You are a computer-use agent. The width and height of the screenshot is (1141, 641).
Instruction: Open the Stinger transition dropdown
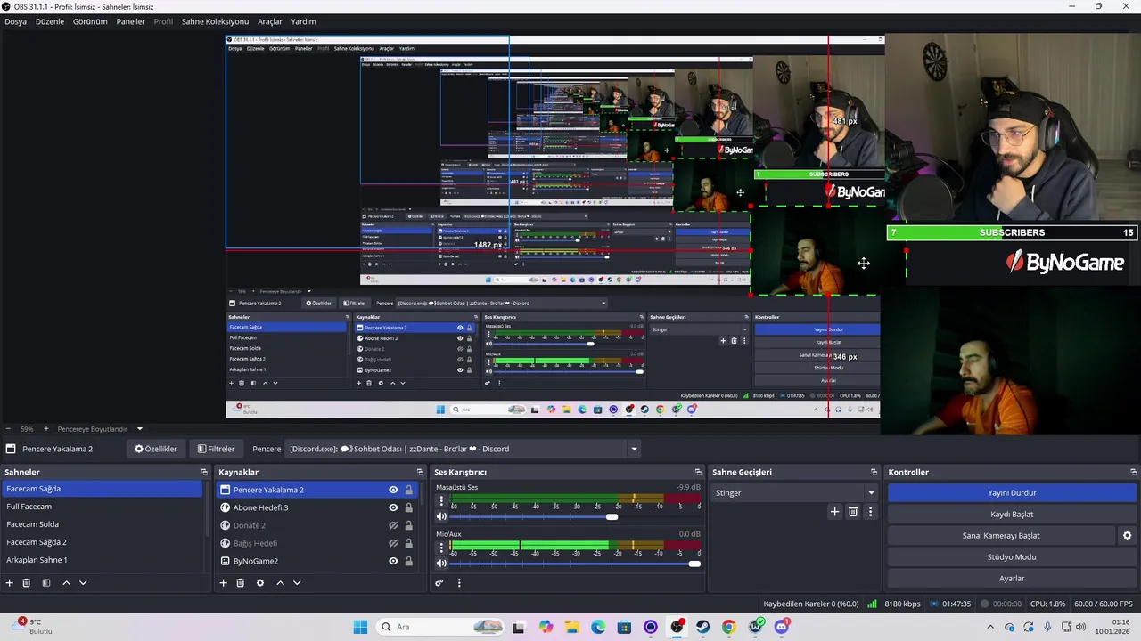tap(795, 492)
